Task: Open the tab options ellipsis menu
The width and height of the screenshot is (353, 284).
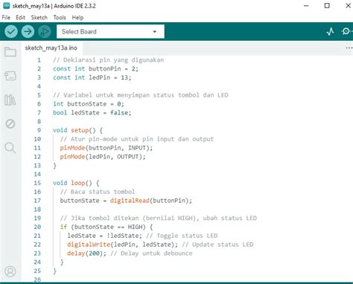Action: pyautogui.click(x=349, y=48)
